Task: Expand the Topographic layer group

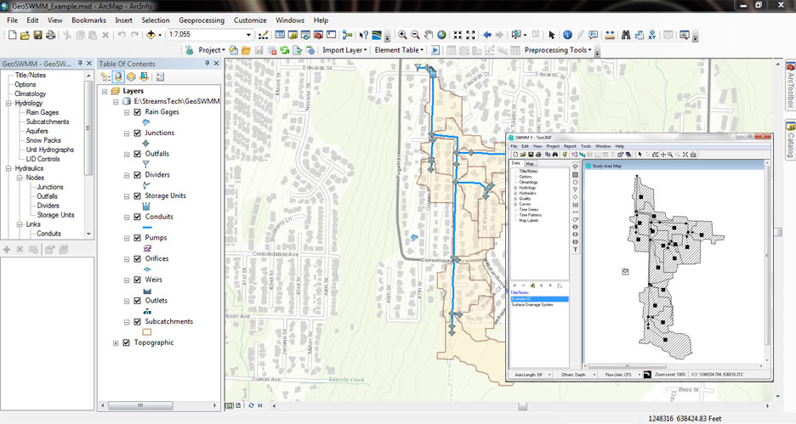Action: (116, 343)
